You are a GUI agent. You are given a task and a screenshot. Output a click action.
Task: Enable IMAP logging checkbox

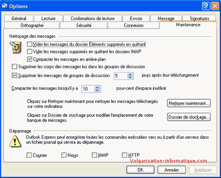[x=94, y=155]
